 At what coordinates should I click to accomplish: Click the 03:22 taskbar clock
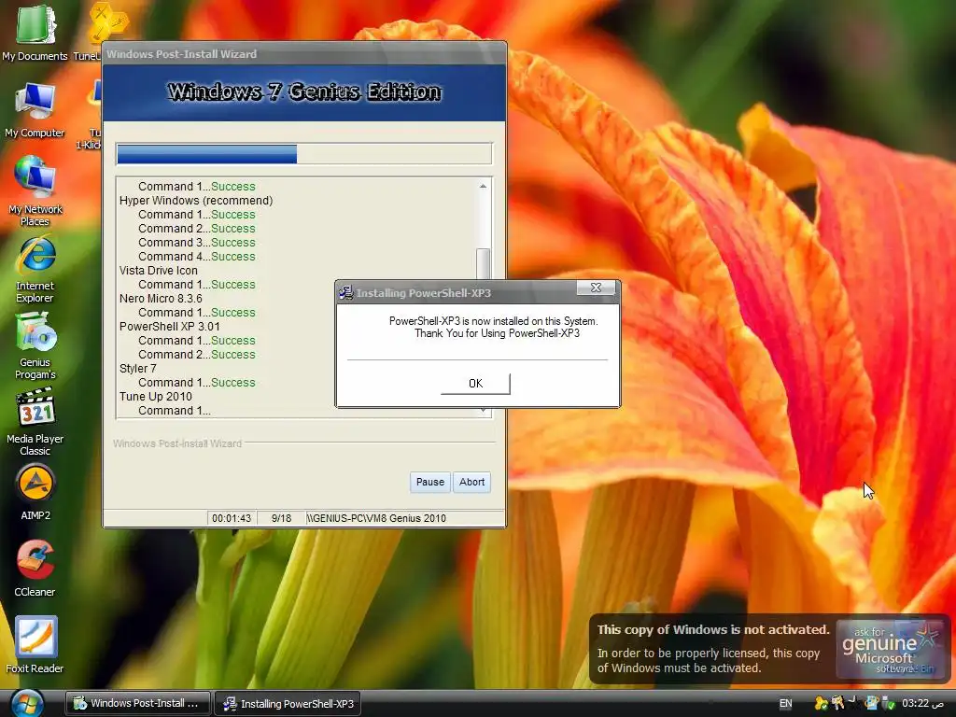922,704
